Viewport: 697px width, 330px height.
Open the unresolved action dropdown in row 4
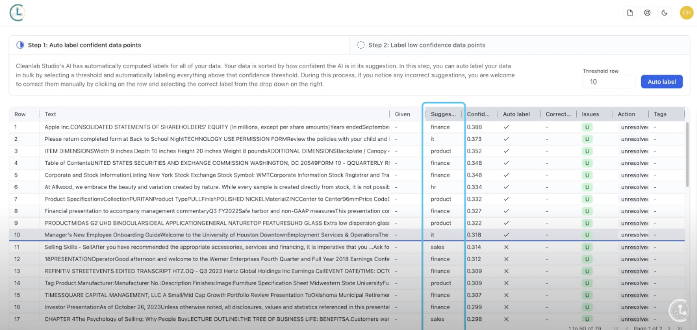click(x=633, y=163)
